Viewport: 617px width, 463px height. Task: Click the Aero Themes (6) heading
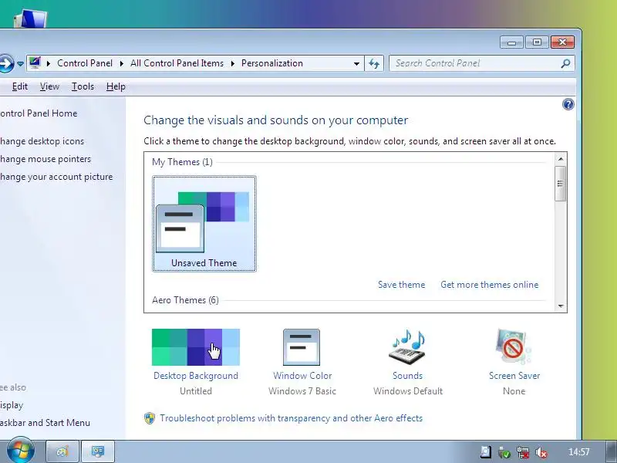point(185,300)
